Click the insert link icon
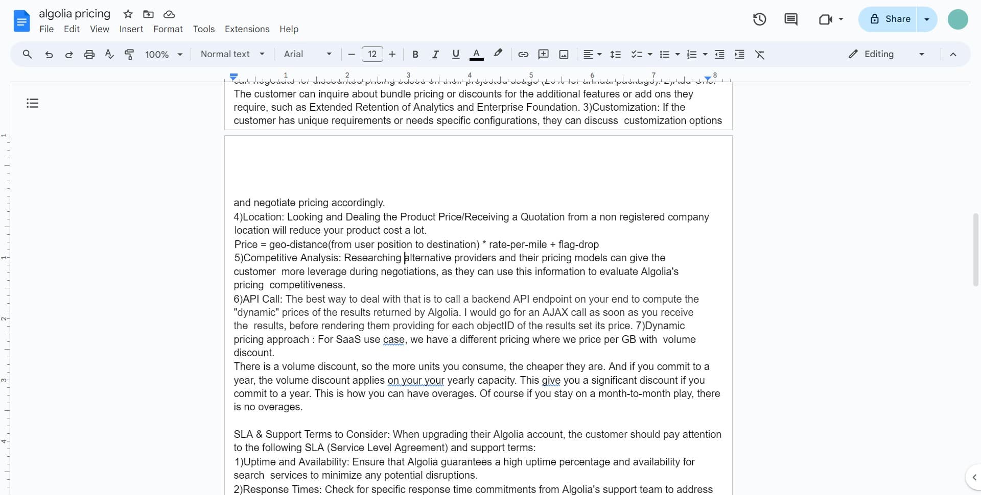Image resolution: width=981 pixels, height=495 pixels. [523, 55]
